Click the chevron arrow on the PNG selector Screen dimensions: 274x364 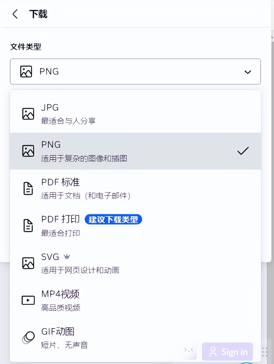pos(247,72)
